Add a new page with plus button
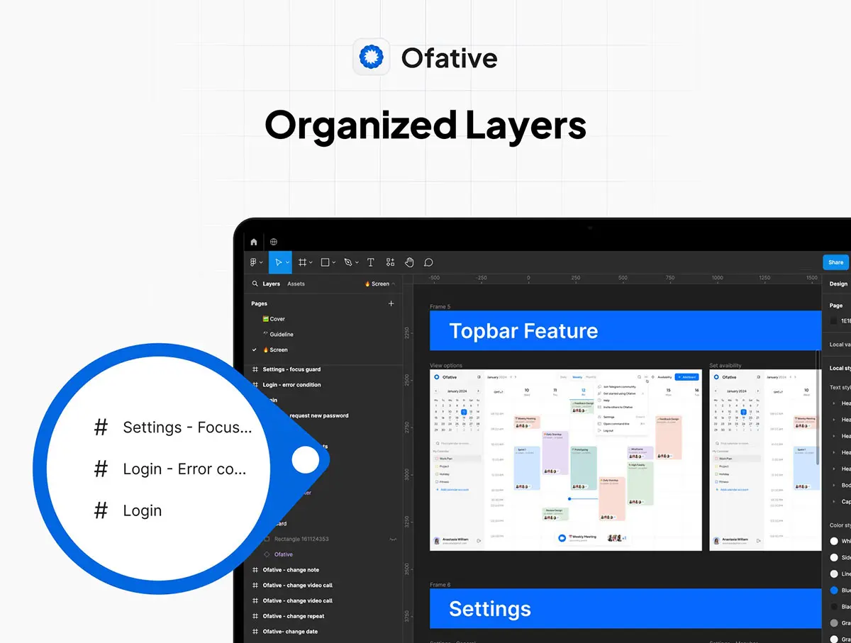 point(391,303)
